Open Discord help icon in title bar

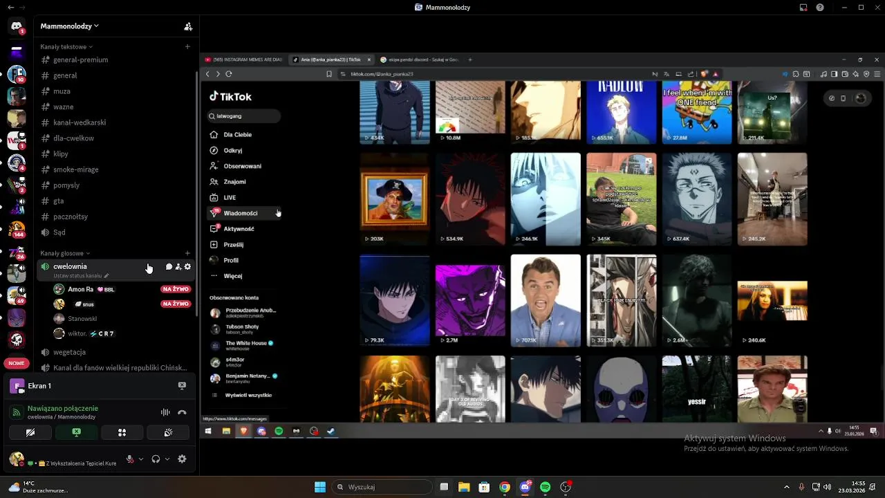pos(820,8)
